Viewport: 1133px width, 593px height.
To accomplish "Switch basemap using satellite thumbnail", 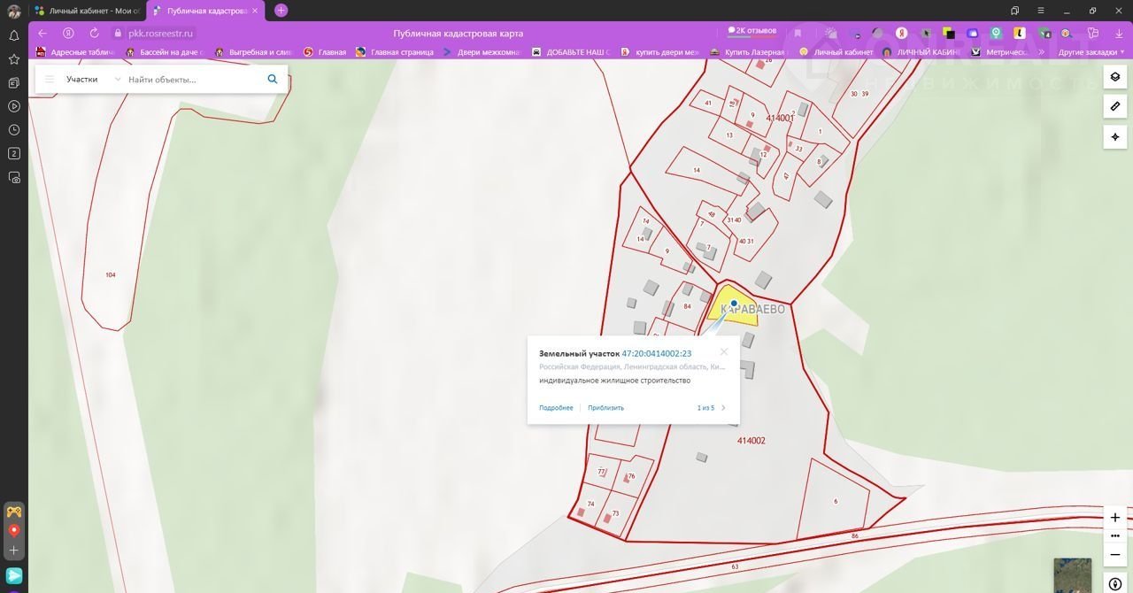I will (1072, 574).
